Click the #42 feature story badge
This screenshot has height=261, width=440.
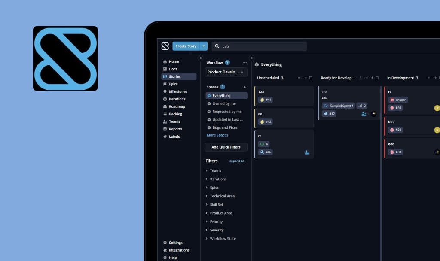coord(266,121)
